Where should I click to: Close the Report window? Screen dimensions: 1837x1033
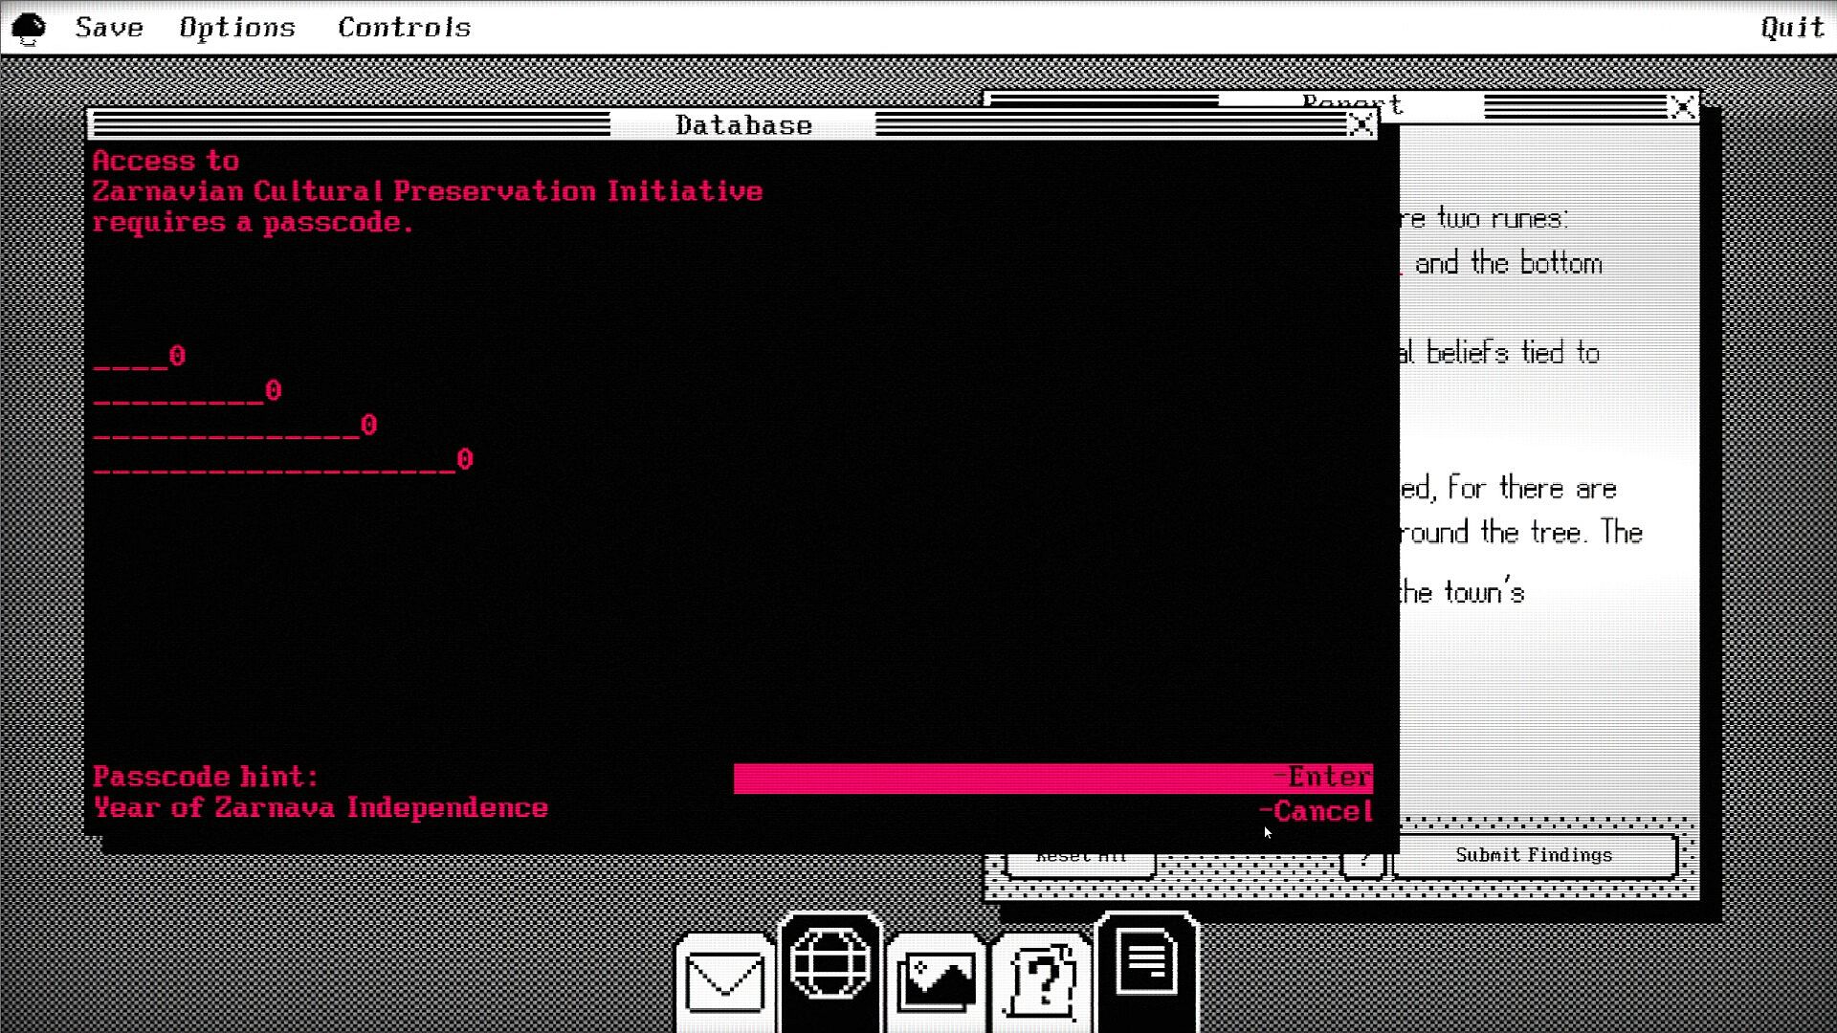pos(1682,106)
